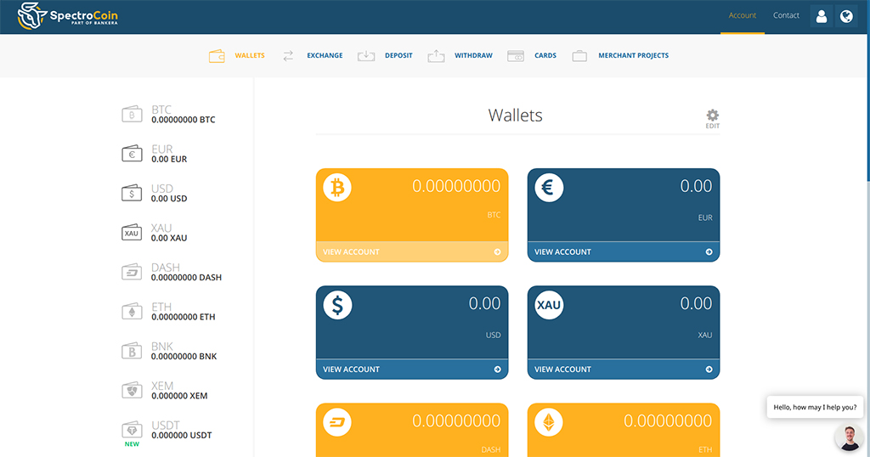The height and width of the screenshot is (457, 870).
Task: Open the Account menu item
Action: click(743, 15)
